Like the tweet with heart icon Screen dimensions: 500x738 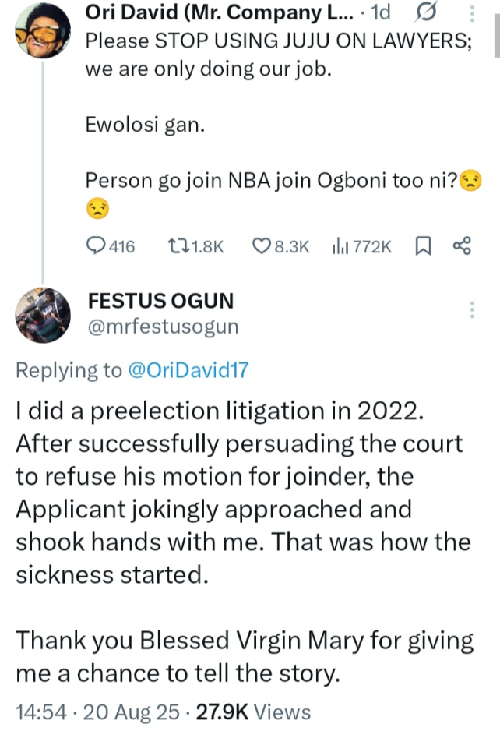(x=262, y=247)
